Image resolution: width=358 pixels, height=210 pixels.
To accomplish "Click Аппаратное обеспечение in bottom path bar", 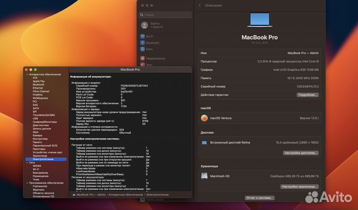I will click(x=126, y=195).
